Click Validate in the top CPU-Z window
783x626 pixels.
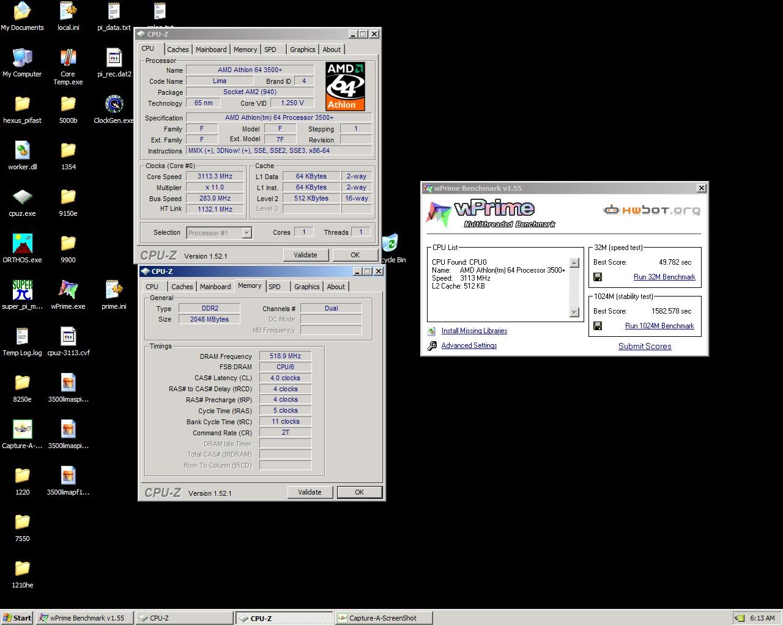pos(305,255)
